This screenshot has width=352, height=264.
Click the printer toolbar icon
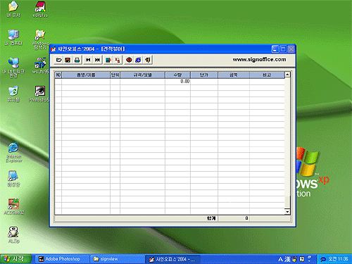click(x=77, y=60)
